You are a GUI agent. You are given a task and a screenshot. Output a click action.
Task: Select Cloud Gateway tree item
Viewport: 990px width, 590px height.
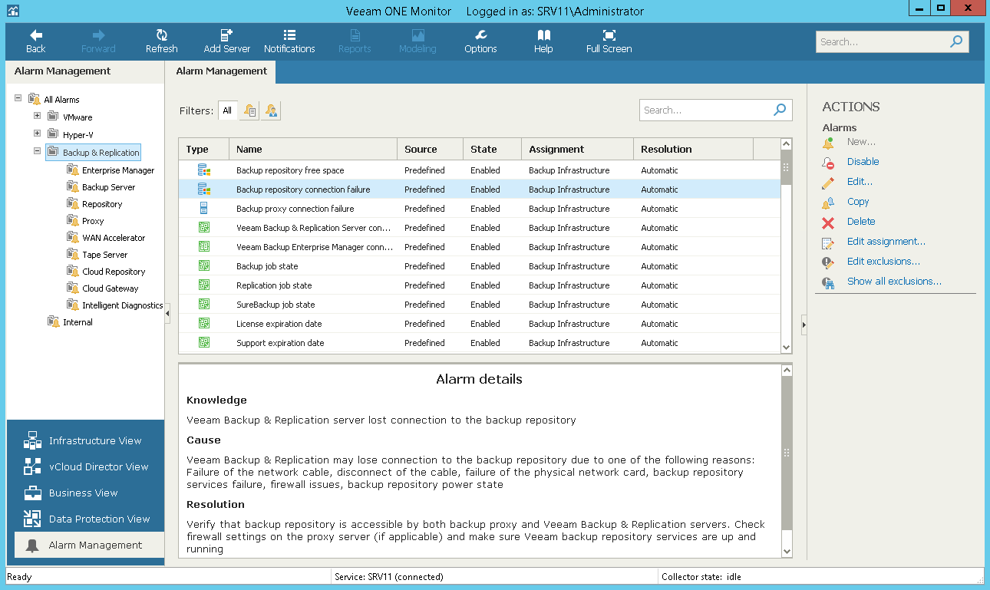(x=111, y=288)
